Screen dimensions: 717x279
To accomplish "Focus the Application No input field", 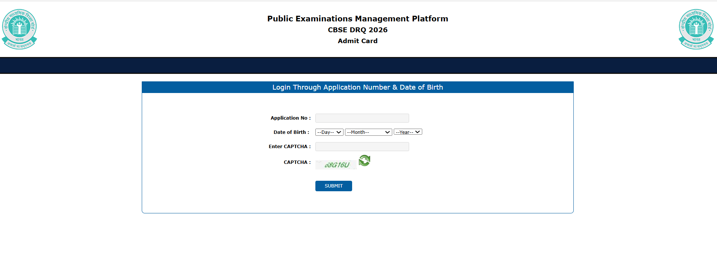I will [x=362, y=118].
